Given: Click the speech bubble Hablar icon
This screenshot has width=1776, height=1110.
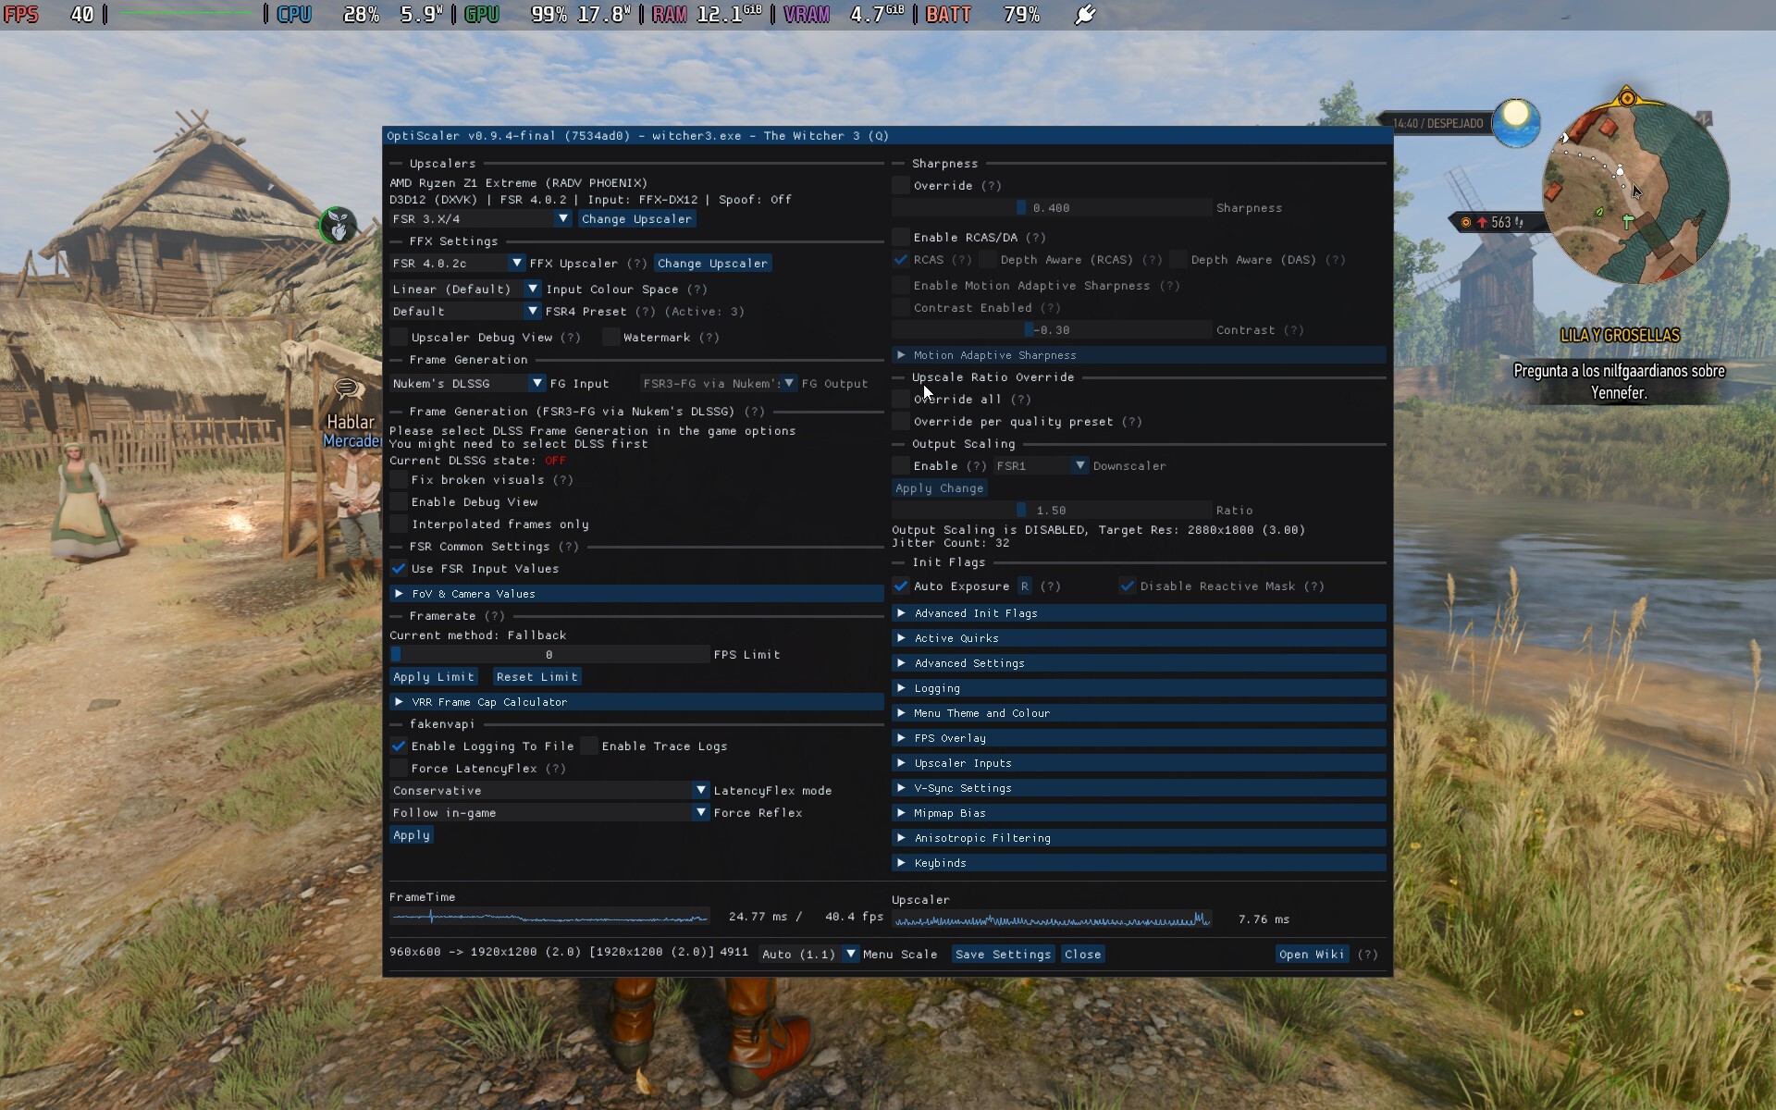Looking at the screenshot, I should click(x=349, y=388).
